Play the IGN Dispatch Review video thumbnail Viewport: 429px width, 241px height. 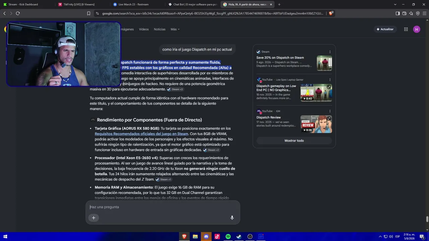tap(316, 124)
